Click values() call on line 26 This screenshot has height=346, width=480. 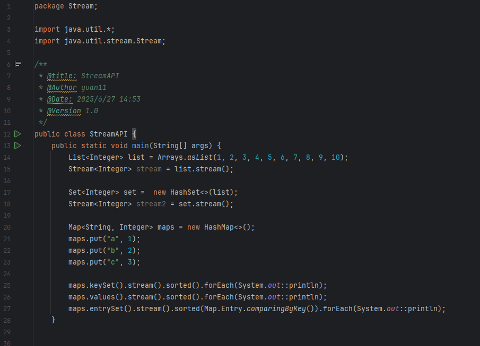(x=106, y=297)
